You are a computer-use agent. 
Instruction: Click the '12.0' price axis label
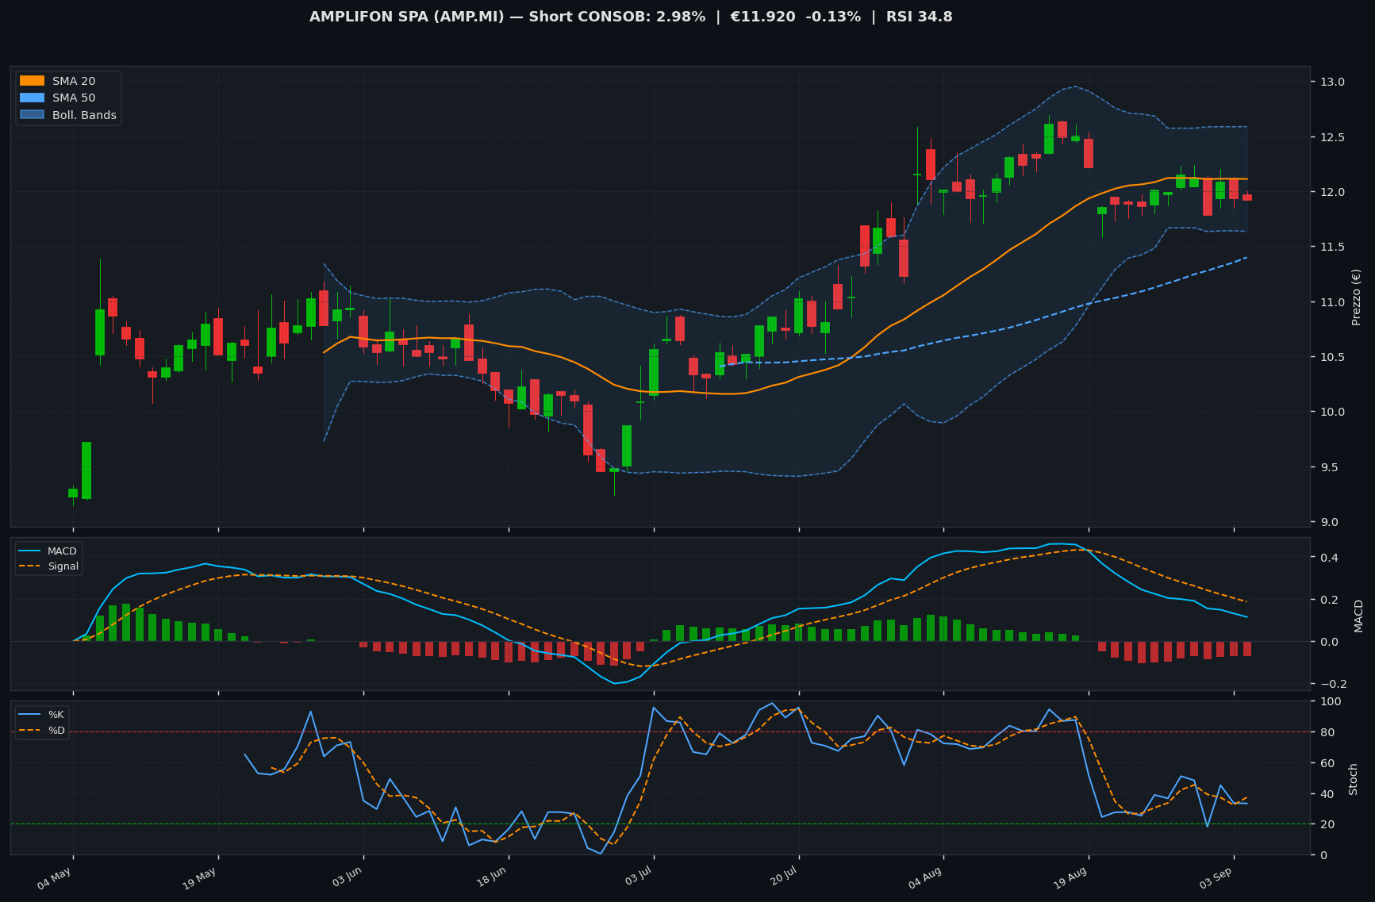(x=1331, y=192)
